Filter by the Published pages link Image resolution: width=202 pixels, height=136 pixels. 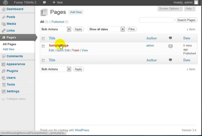(x=58, y=22)
